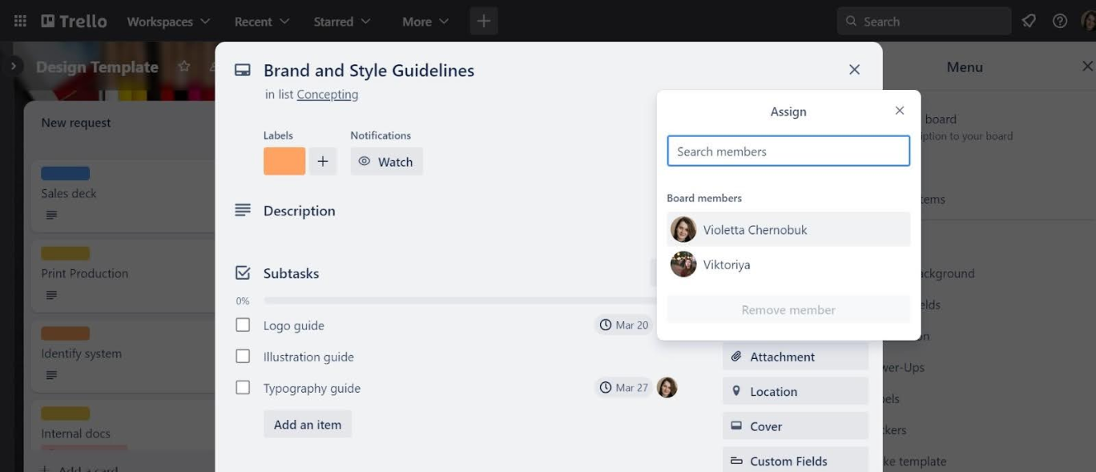This screenshot has width=1096, height=472.
Task: Open the help question mark icon
Action: coord(1060,22)
